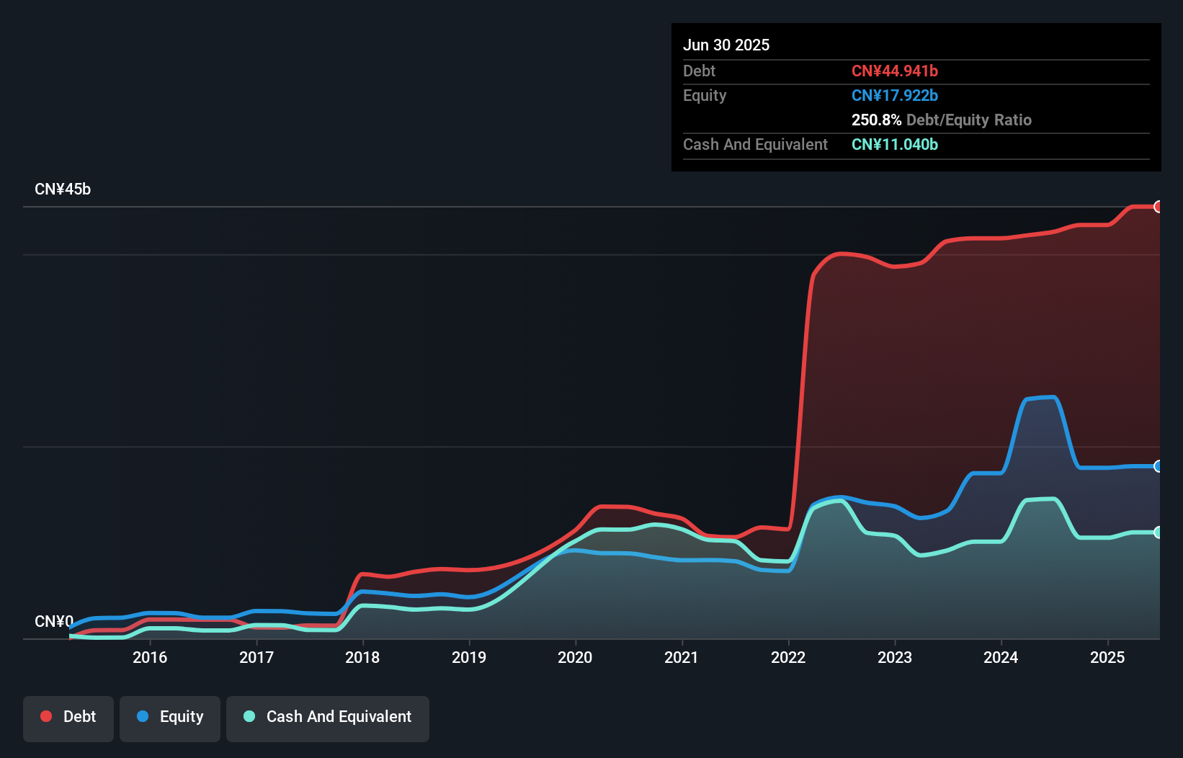This screenshot has height=758, width=1183.
Task: Click the 250.8% Debt/Equity Ratio value
Action: pos(876,120)
